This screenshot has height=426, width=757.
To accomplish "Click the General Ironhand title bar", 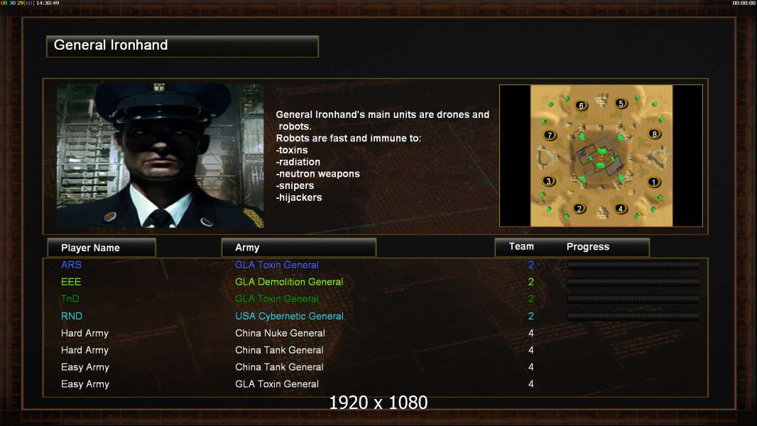I will pyautogui.click(x=183, y=46).
